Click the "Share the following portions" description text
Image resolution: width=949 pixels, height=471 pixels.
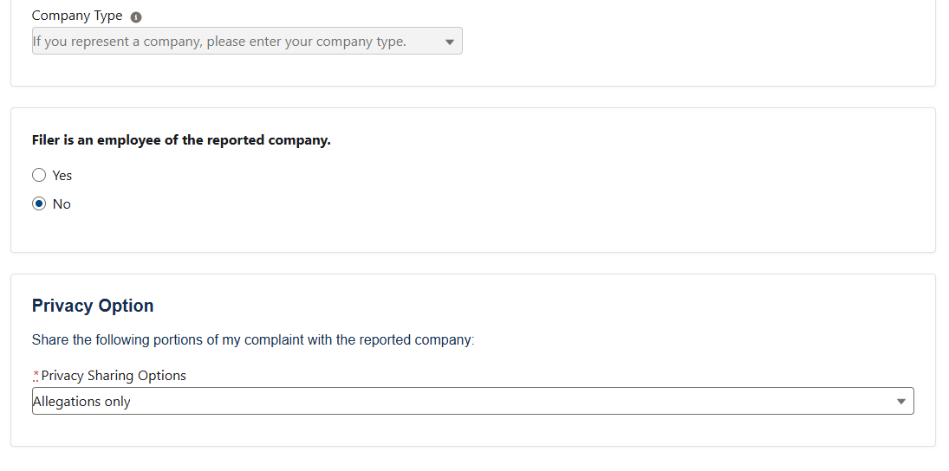click(x=253, y=340)
